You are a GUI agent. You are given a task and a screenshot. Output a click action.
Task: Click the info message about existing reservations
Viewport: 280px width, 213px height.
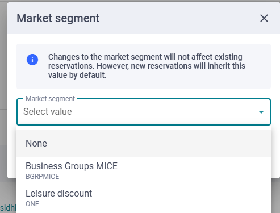(x=147, y=66)
